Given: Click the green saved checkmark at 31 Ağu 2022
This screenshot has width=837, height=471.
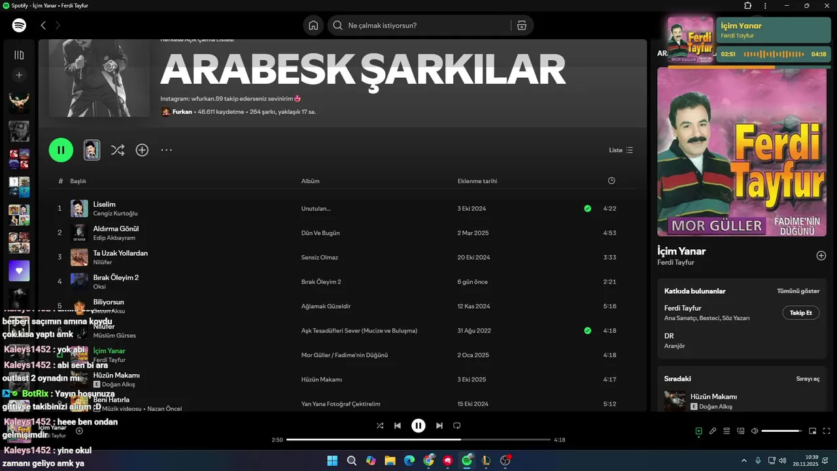Looking at the screenshot, I should point(587,331).
